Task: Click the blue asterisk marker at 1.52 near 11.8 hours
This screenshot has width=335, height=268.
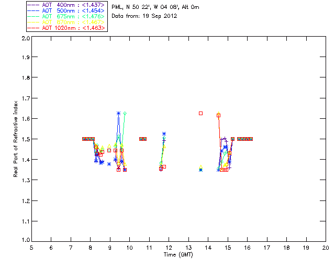Action: click(164, 134)
